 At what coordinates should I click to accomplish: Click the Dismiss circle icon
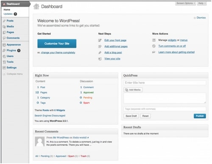[195, 18]
